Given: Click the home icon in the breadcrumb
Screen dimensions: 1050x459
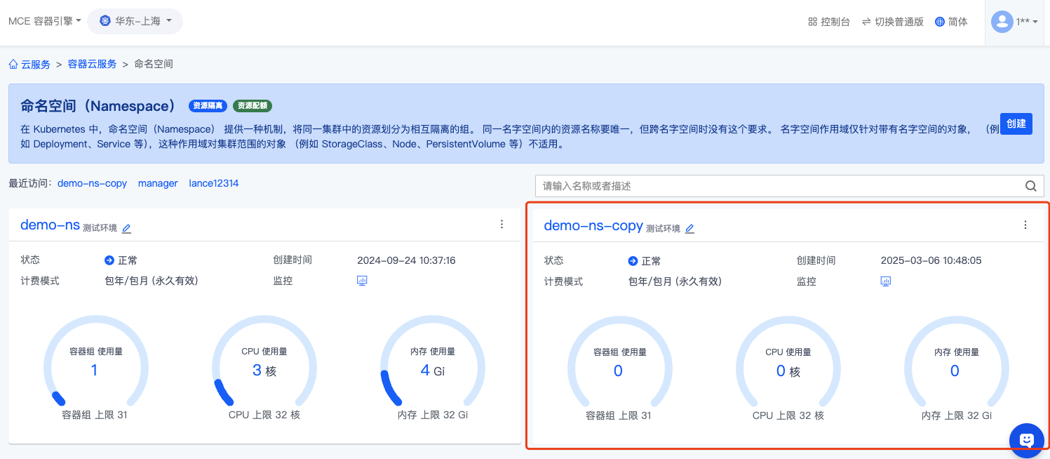Looking at the screenshot, I should click(x=13, y=65).
